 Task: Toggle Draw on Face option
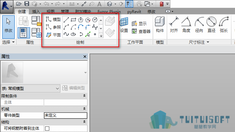tap(110, 21)
